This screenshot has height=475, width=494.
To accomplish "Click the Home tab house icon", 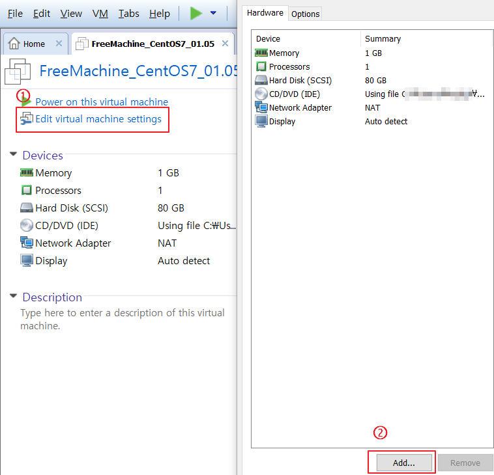I will pos(14,44).
